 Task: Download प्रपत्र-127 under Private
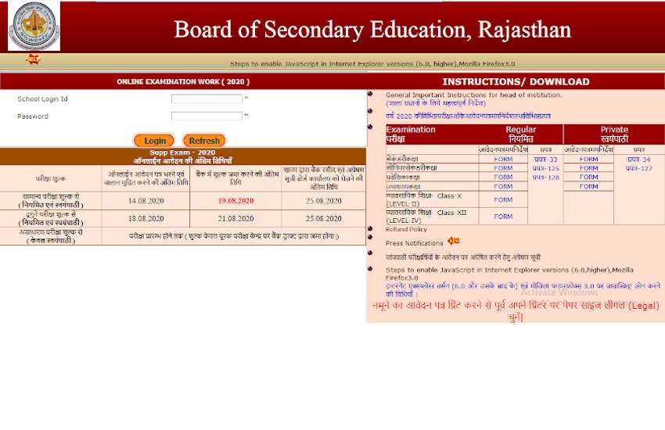638,169
